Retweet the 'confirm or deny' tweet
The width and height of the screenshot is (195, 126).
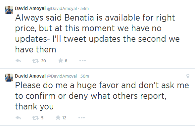[x=35, y=118]
